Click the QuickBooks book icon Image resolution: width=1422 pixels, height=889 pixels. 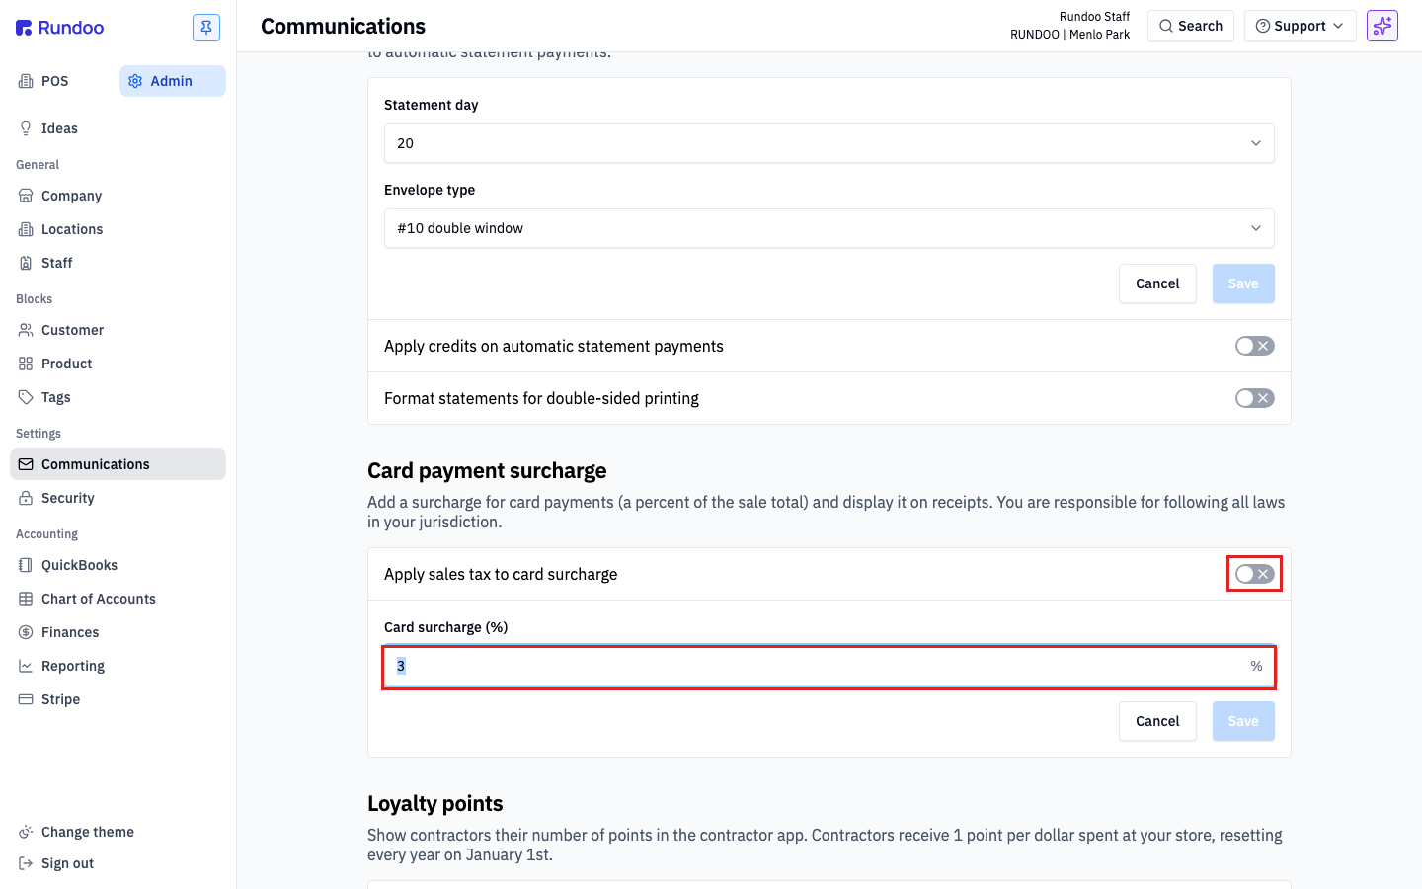[26, 565]
